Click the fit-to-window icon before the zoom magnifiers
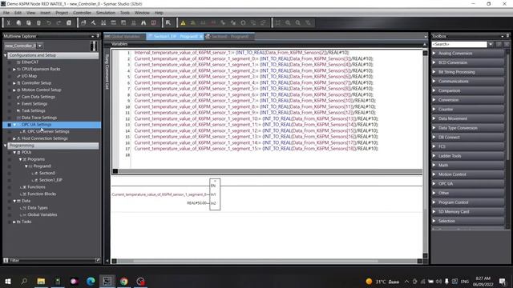Viewport: 513px width, 288px height. [x=278, y=23]
